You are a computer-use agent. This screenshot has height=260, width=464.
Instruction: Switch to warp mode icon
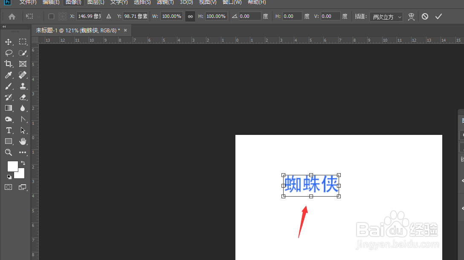(x=411, y=17)
